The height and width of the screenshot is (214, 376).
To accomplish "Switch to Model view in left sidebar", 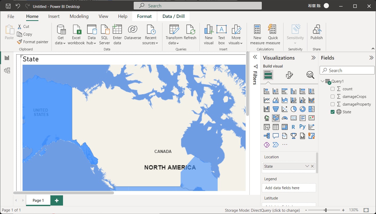I will click(7, 70).
